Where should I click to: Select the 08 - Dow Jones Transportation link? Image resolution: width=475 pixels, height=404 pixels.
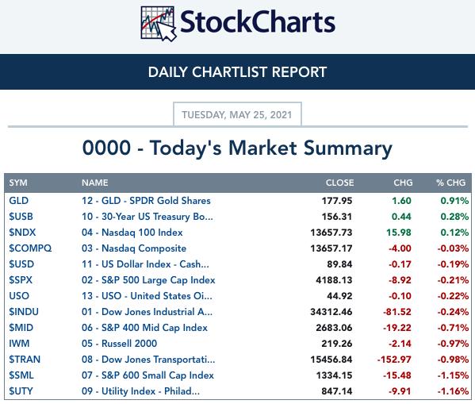pyautogui.click(x=148, y=360)
